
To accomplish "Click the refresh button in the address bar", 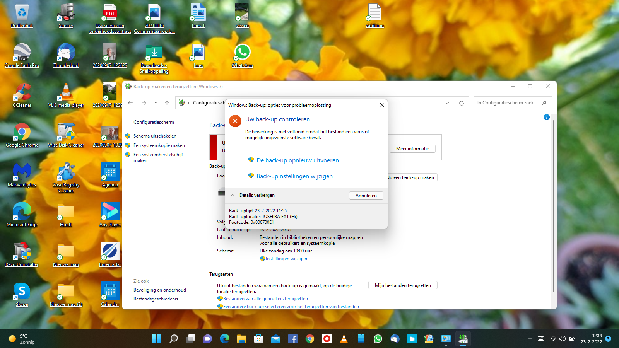I will tap(461, 103).
